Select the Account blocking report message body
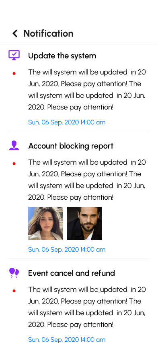 pyautogui.click(x=87, y=180)
